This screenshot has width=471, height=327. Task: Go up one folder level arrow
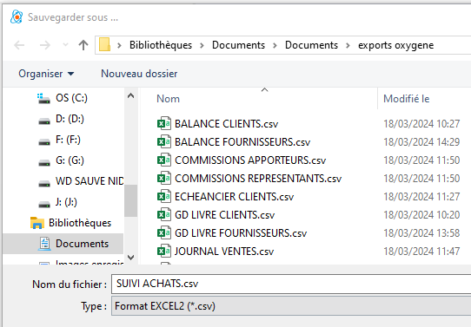click(x=83, y=45)
